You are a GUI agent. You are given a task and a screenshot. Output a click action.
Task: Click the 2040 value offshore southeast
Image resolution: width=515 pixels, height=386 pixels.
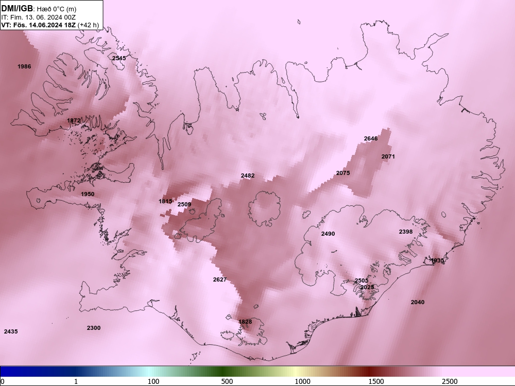click(x=418, y=302)
